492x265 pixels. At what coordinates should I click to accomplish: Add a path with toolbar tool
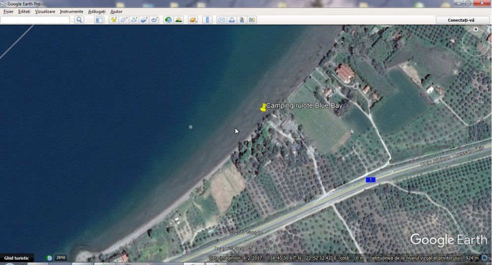(x=134, y=20)
